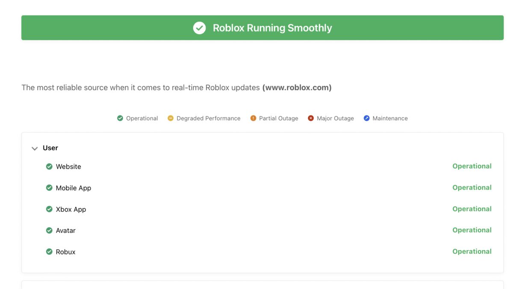Click the Operational status for Xbox App
Viewport: 513px width, 289px height.
coord(472,209)
